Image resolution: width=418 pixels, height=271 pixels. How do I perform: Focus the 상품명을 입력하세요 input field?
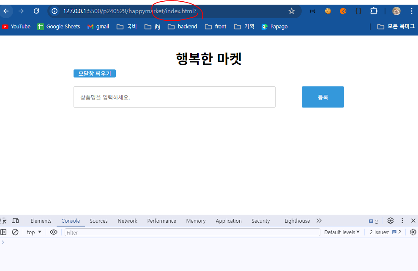[175, 97]
